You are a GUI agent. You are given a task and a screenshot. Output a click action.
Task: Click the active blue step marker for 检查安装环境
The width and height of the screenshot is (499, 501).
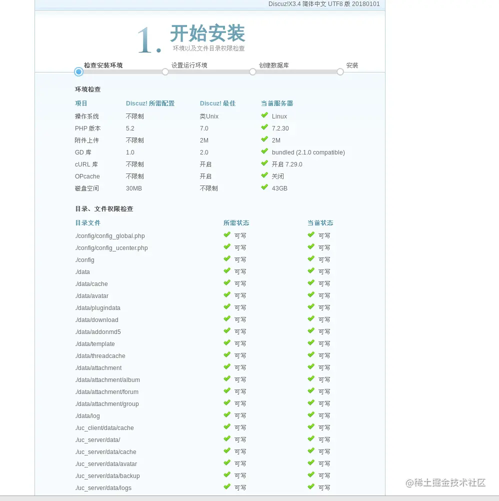78,72
